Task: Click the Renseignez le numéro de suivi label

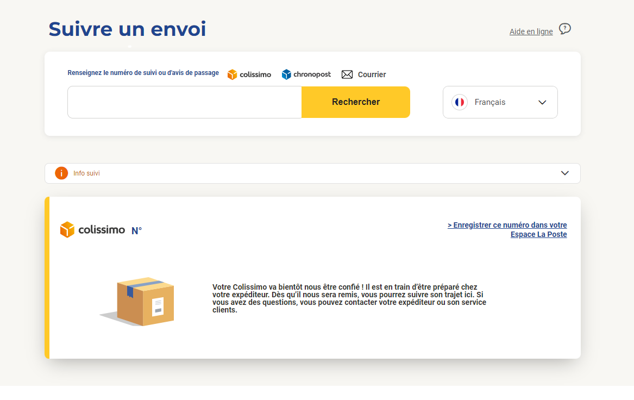Action: pyautogui.click(x=143, y=73)
